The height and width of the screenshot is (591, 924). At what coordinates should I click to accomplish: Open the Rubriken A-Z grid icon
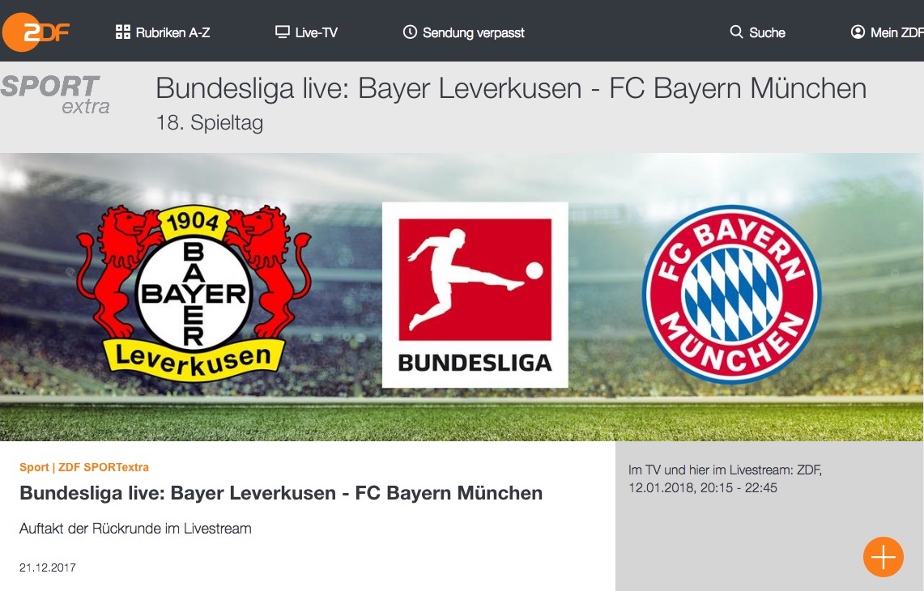tap(122, 32)
